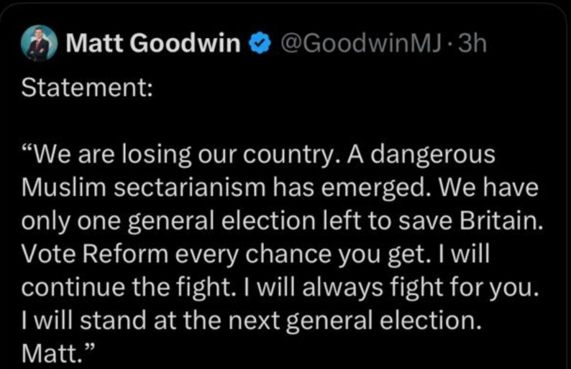Click 'I will stand at the next general election.'
The width and height of the screenshot is (571, 369).
251,319
